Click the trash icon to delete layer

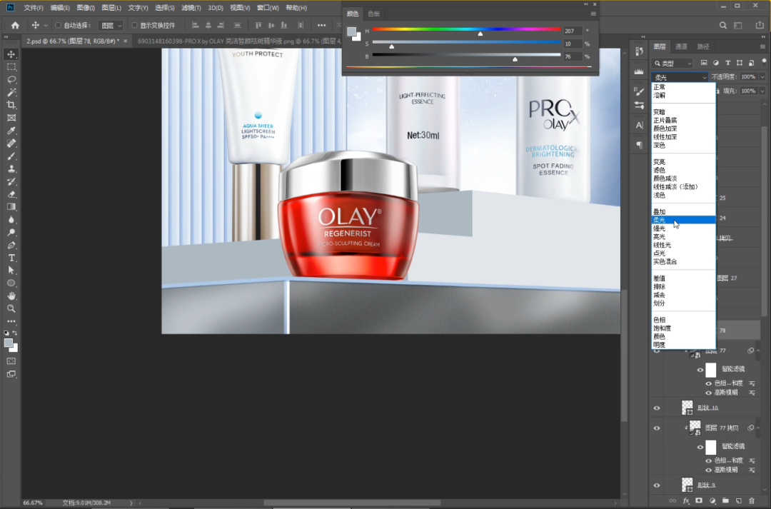click(751, 501)
